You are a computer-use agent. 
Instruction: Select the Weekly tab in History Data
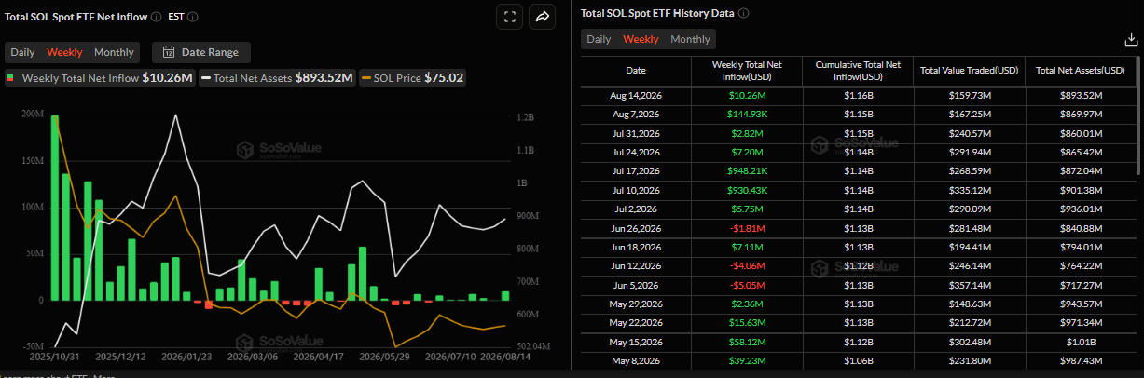pos(641,39)
